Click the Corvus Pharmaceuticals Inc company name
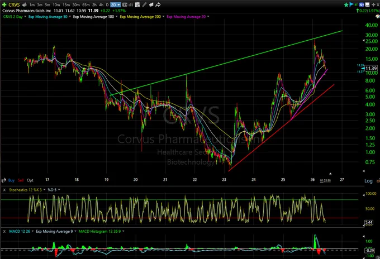Screen dimensions: 380x259 pos(27,11)
